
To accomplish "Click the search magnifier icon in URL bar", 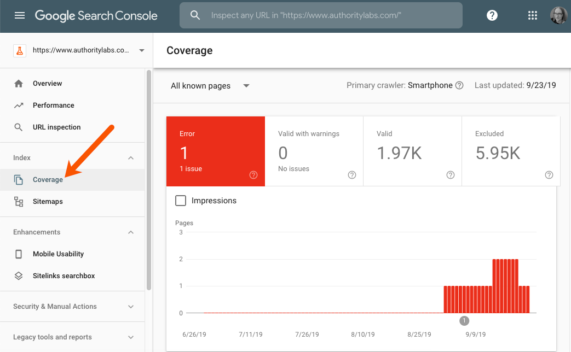I will 195,15.
